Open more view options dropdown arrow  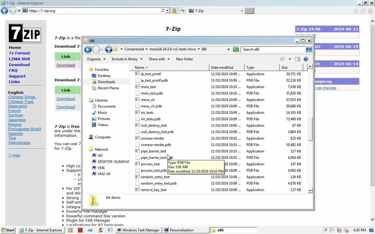click(290, 59)
